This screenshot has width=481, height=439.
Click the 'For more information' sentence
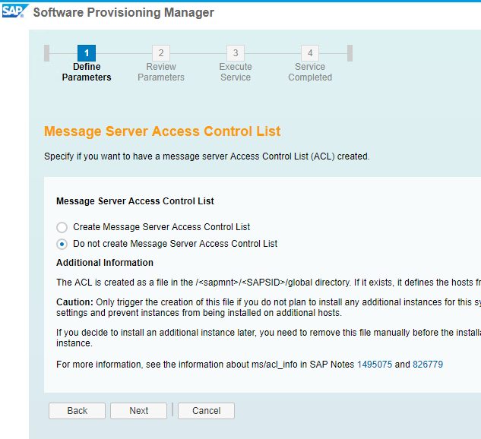coord(249,365)
